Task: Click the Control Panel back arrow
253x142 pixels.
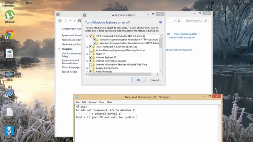Action: 60,21
